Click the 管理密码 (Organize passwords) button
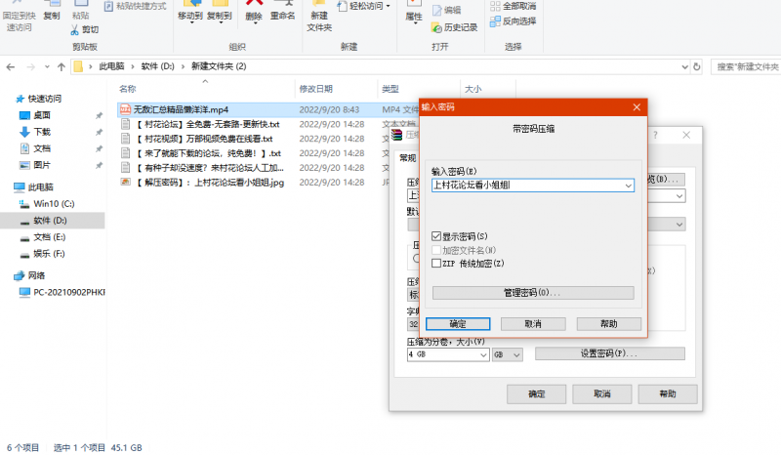This screenshot has width=781, height=455. click(533, 292)
